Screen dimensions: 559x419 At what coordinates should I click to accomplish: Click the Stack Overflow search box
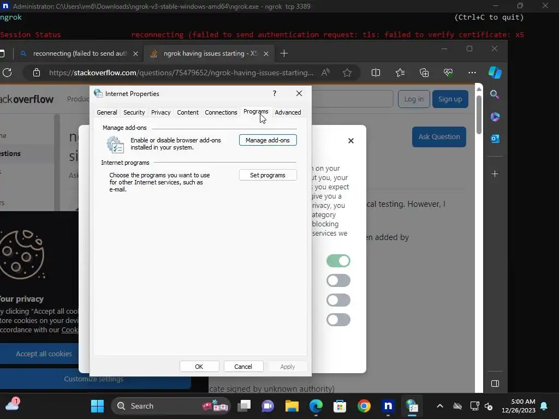click(x=352, y=99)
